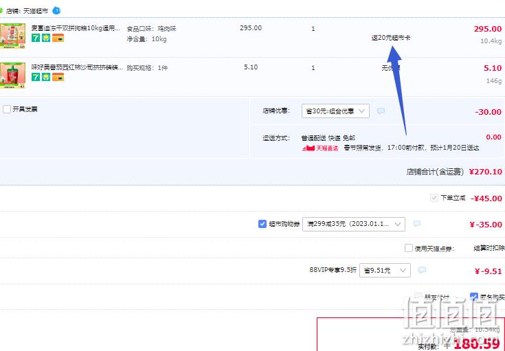Click the 店铺优惠: label
This screenshot has width=505, height=351.
pos(276,111)
